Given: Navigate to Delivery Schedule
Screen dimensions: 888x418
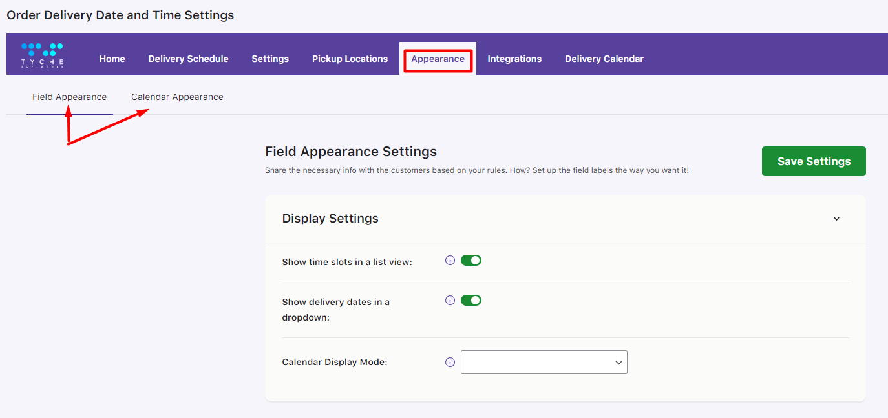Looking at the screenshot, I should [188, 58].
